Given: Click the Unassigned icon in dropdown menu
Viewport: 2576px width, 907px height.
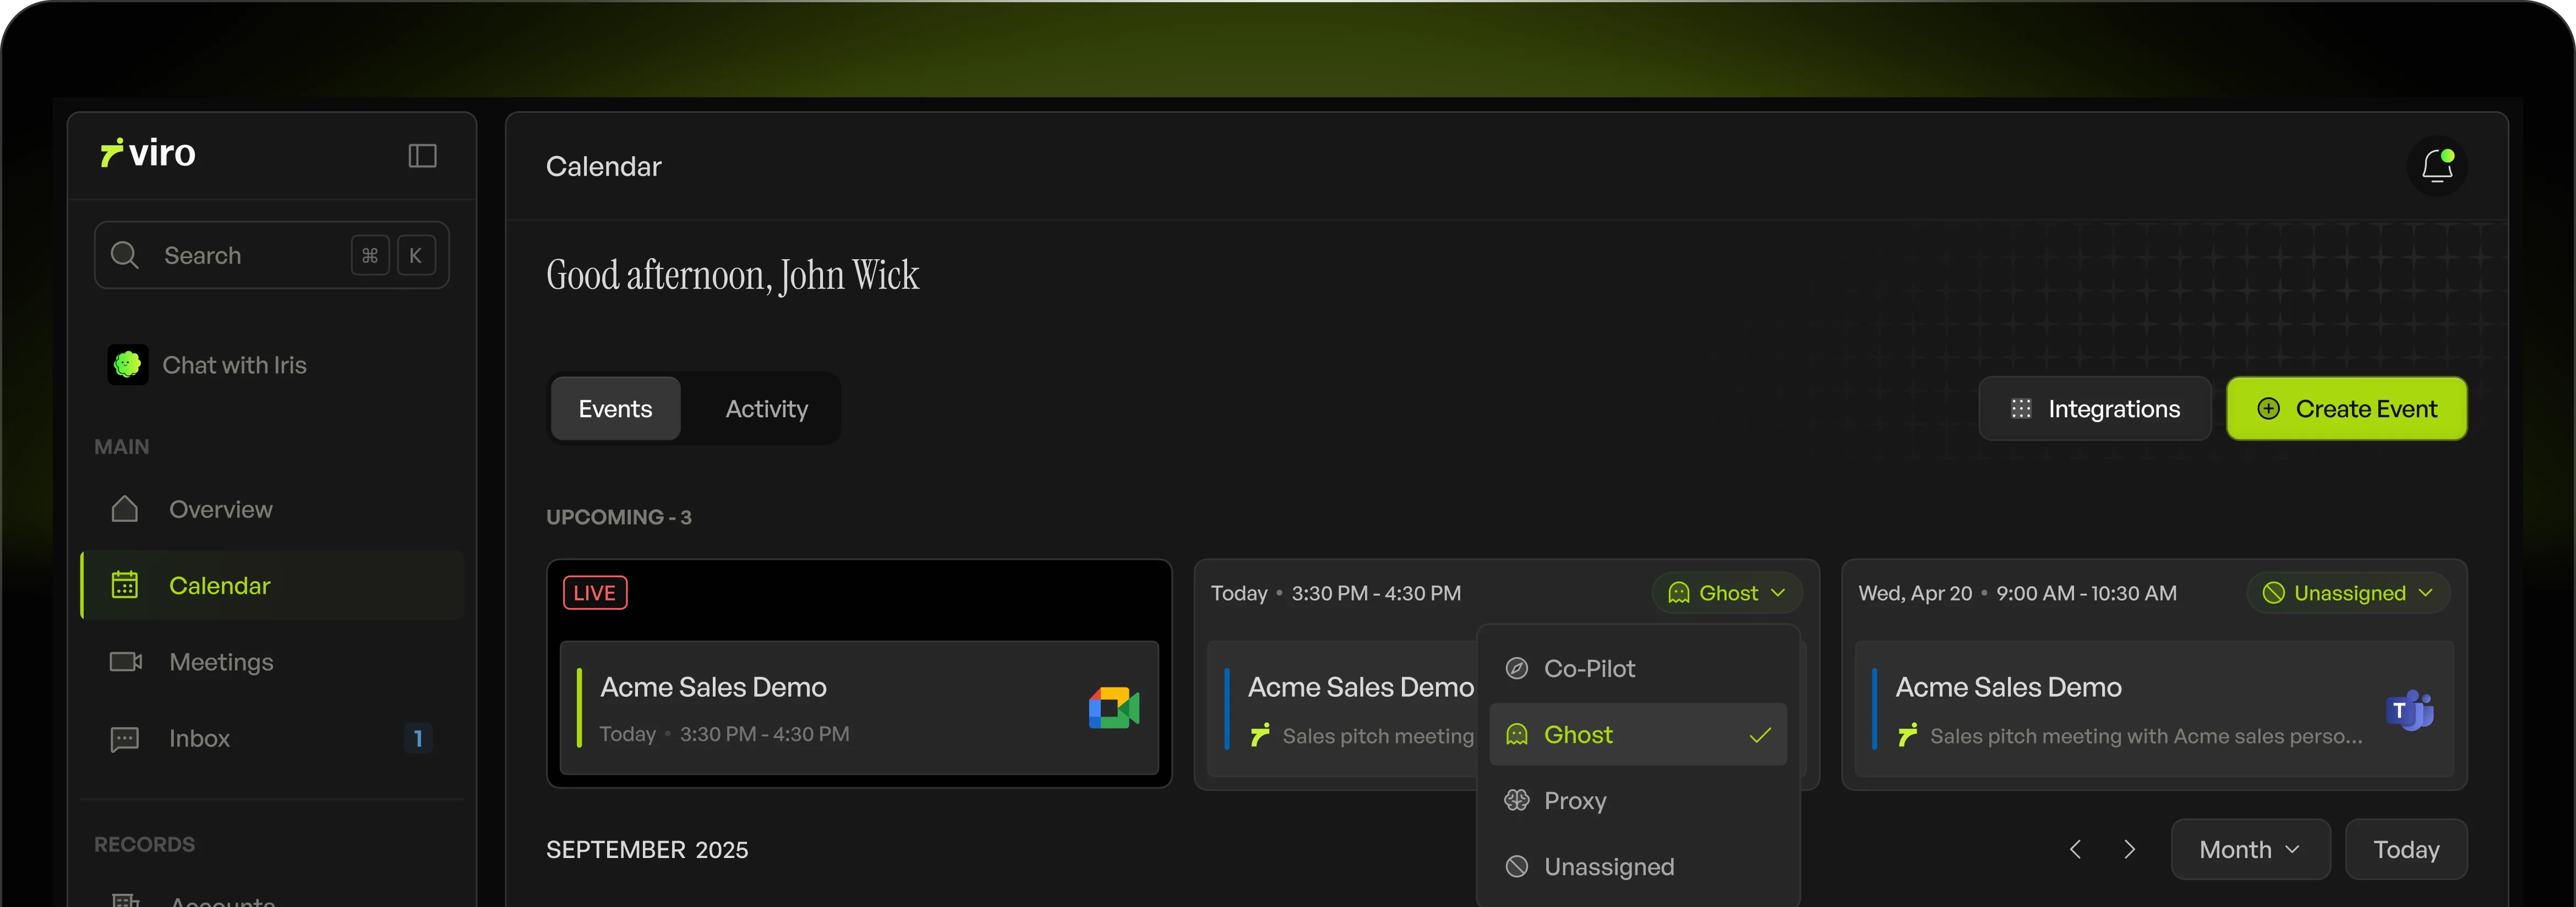Looking at the screenshot, I should tap(1517, 866).
